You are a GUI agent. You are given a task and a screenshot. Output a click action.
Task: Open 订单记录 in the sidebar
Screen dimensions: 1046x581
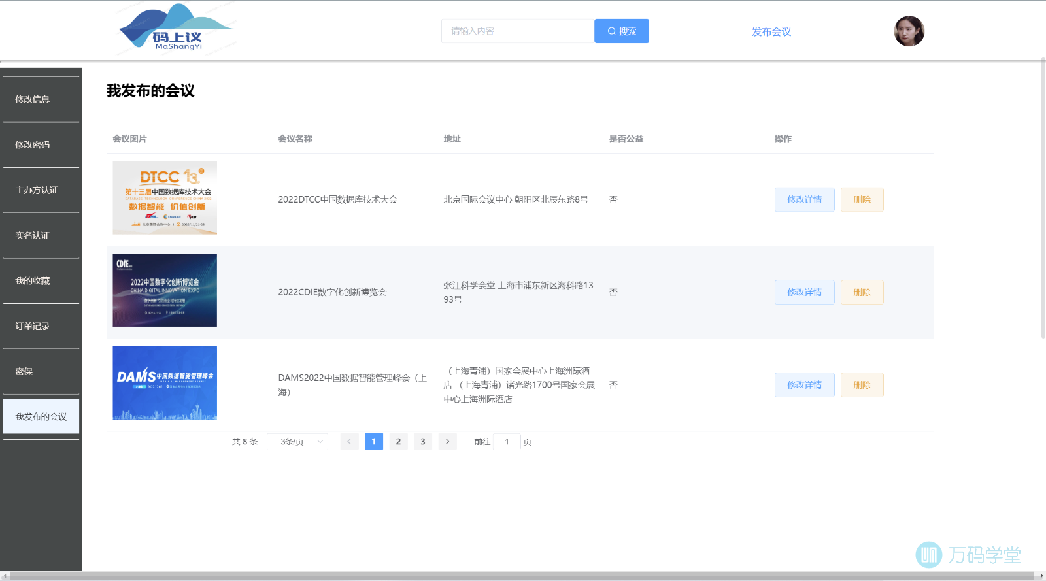[41, 326]
